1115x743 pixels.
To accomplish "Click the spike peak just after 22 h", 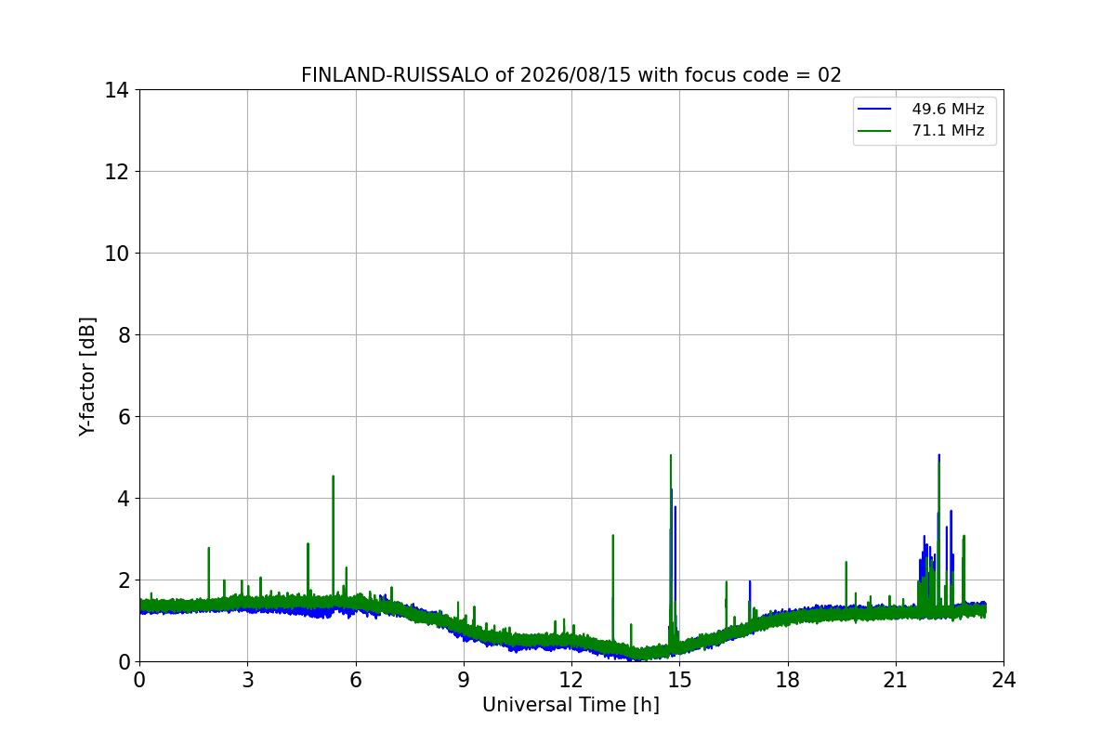I will (x=939, y=456).
